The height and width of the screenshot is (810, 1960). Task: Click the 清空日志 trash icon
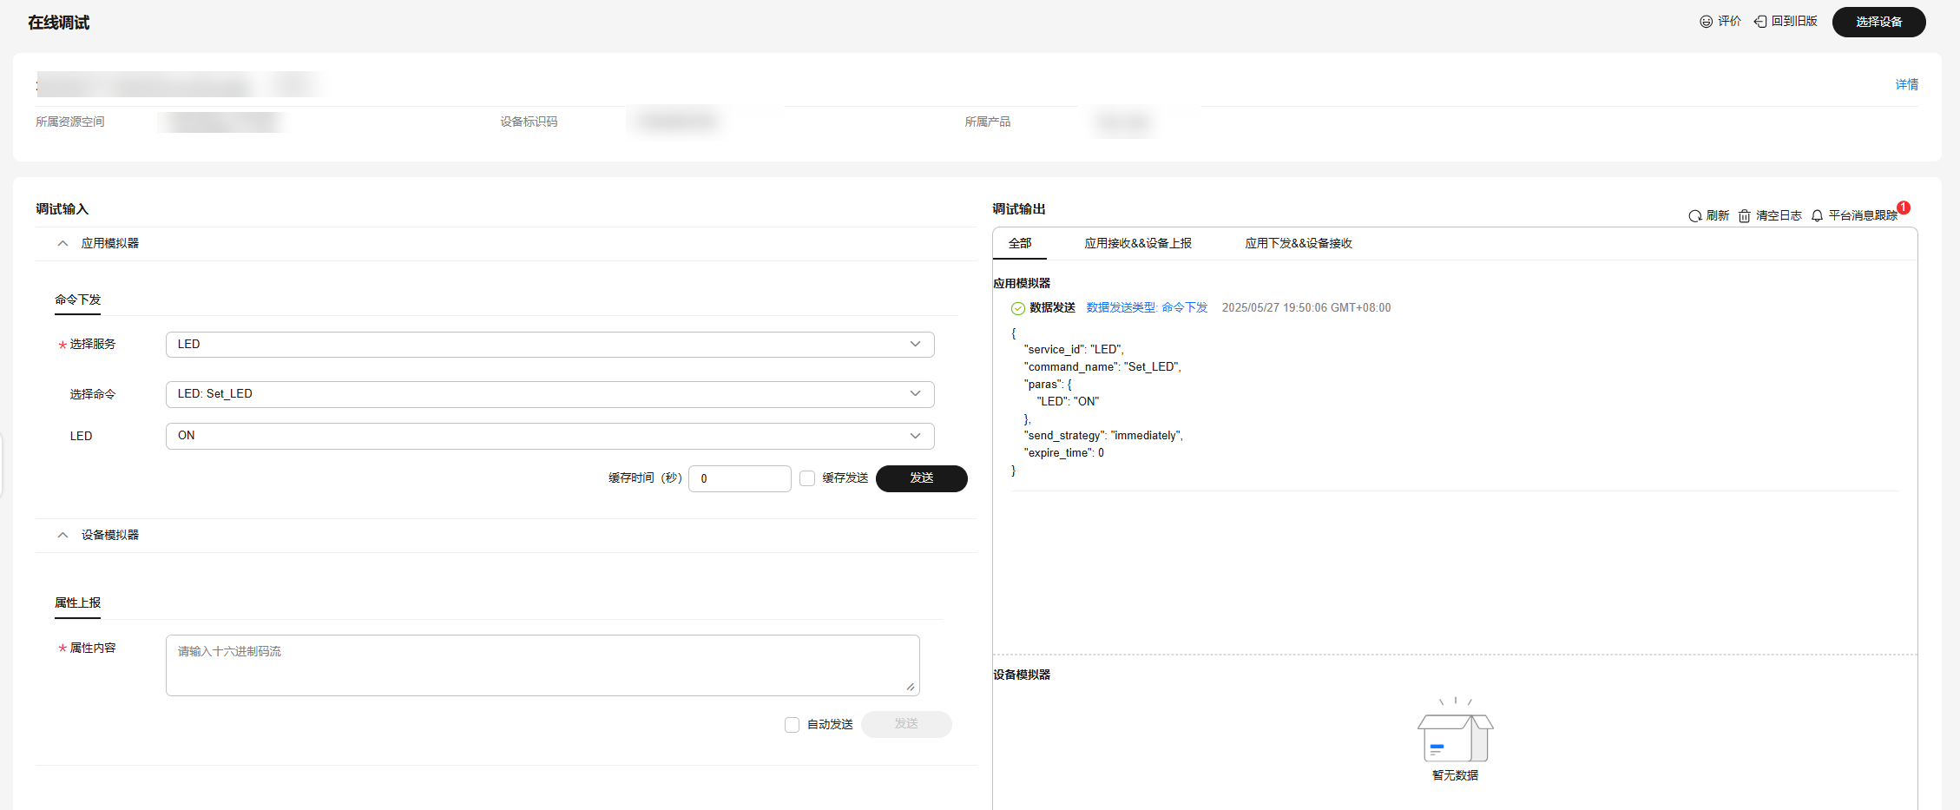point(1745,216)
